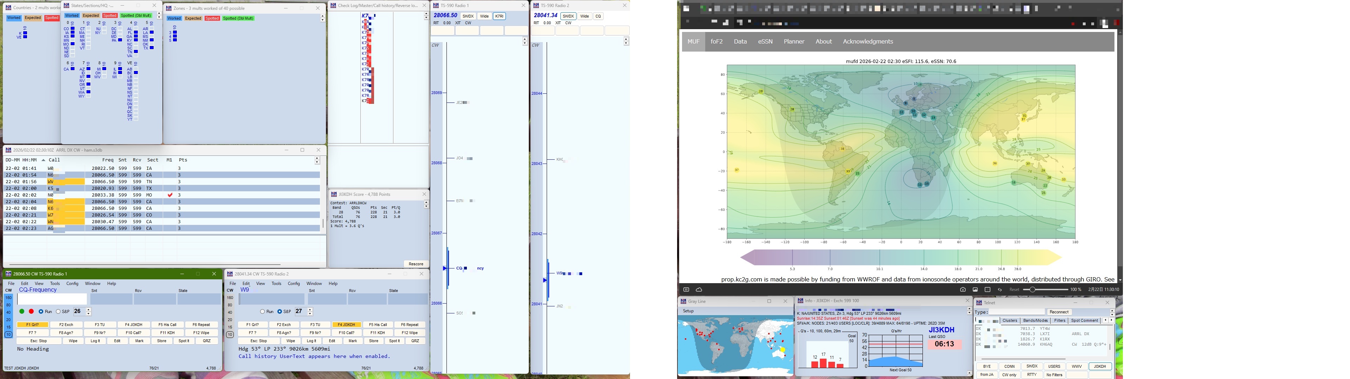
Task: Open Config menu in Radio 1 window
Action: pyautogui.click(x=72, y=284)
